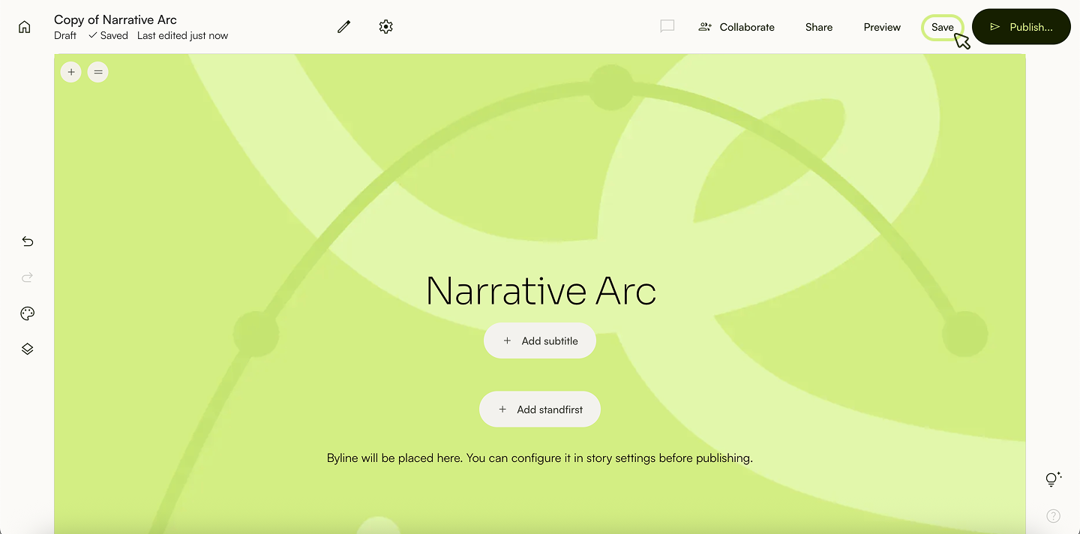This screenshot has height=534, width=1080.
Task: Open the Share option
Action: (819, 27)
